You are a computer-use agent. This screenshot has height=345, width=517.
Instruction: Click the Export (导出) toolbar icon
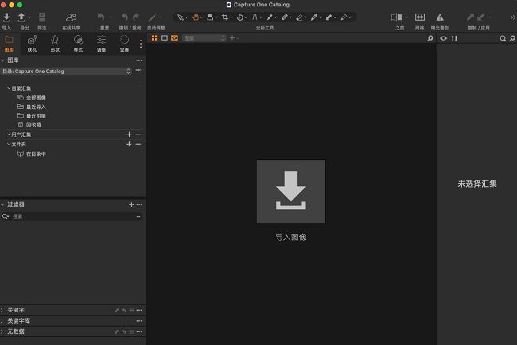[x=21, y=17]
